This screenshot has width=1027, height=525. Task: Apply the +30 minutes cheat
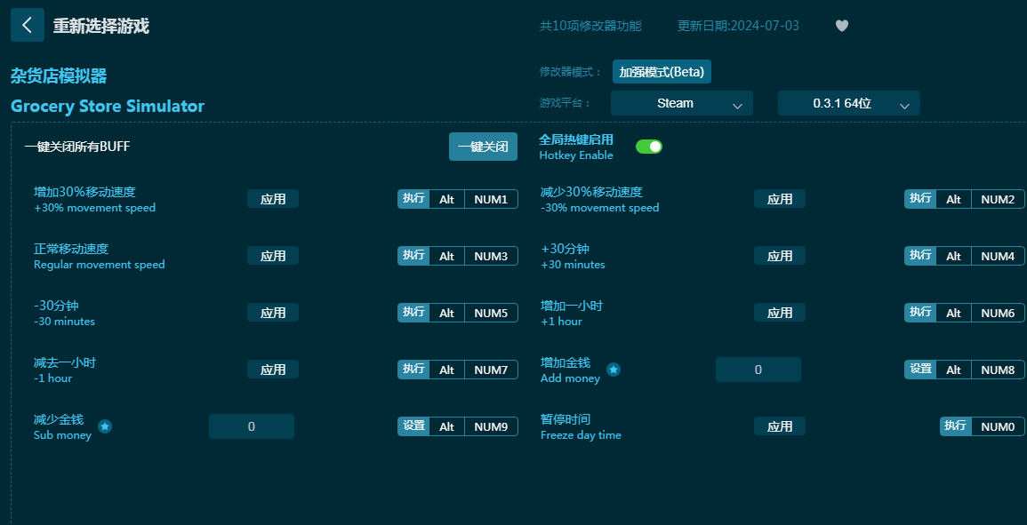click(x=780, y=256)
